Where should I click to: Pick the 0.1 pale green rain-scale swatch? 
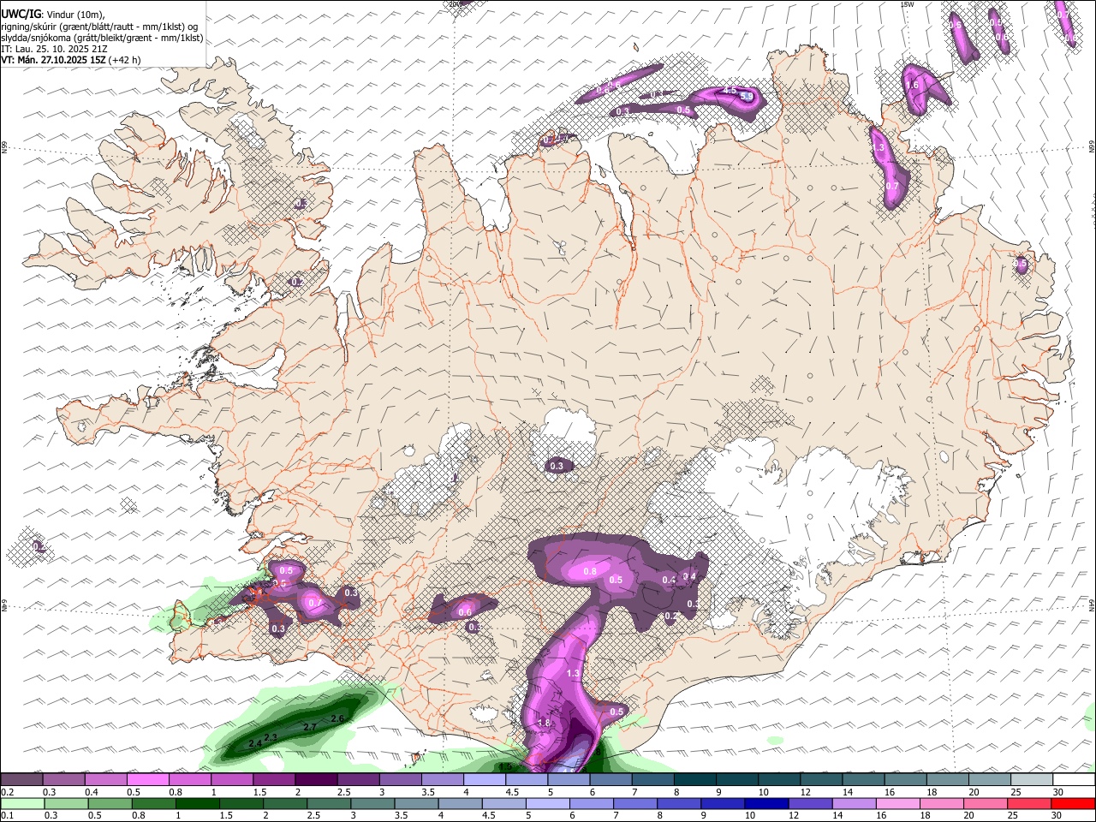pyautogui.click(x=21, y=803)
